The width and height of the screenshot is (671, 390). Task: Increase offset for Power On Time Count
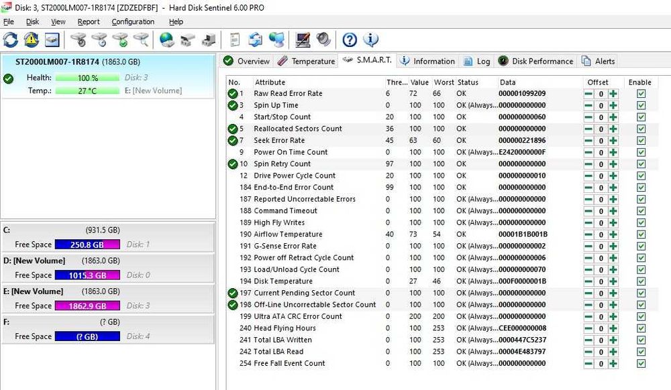click(x=613, y=153)
